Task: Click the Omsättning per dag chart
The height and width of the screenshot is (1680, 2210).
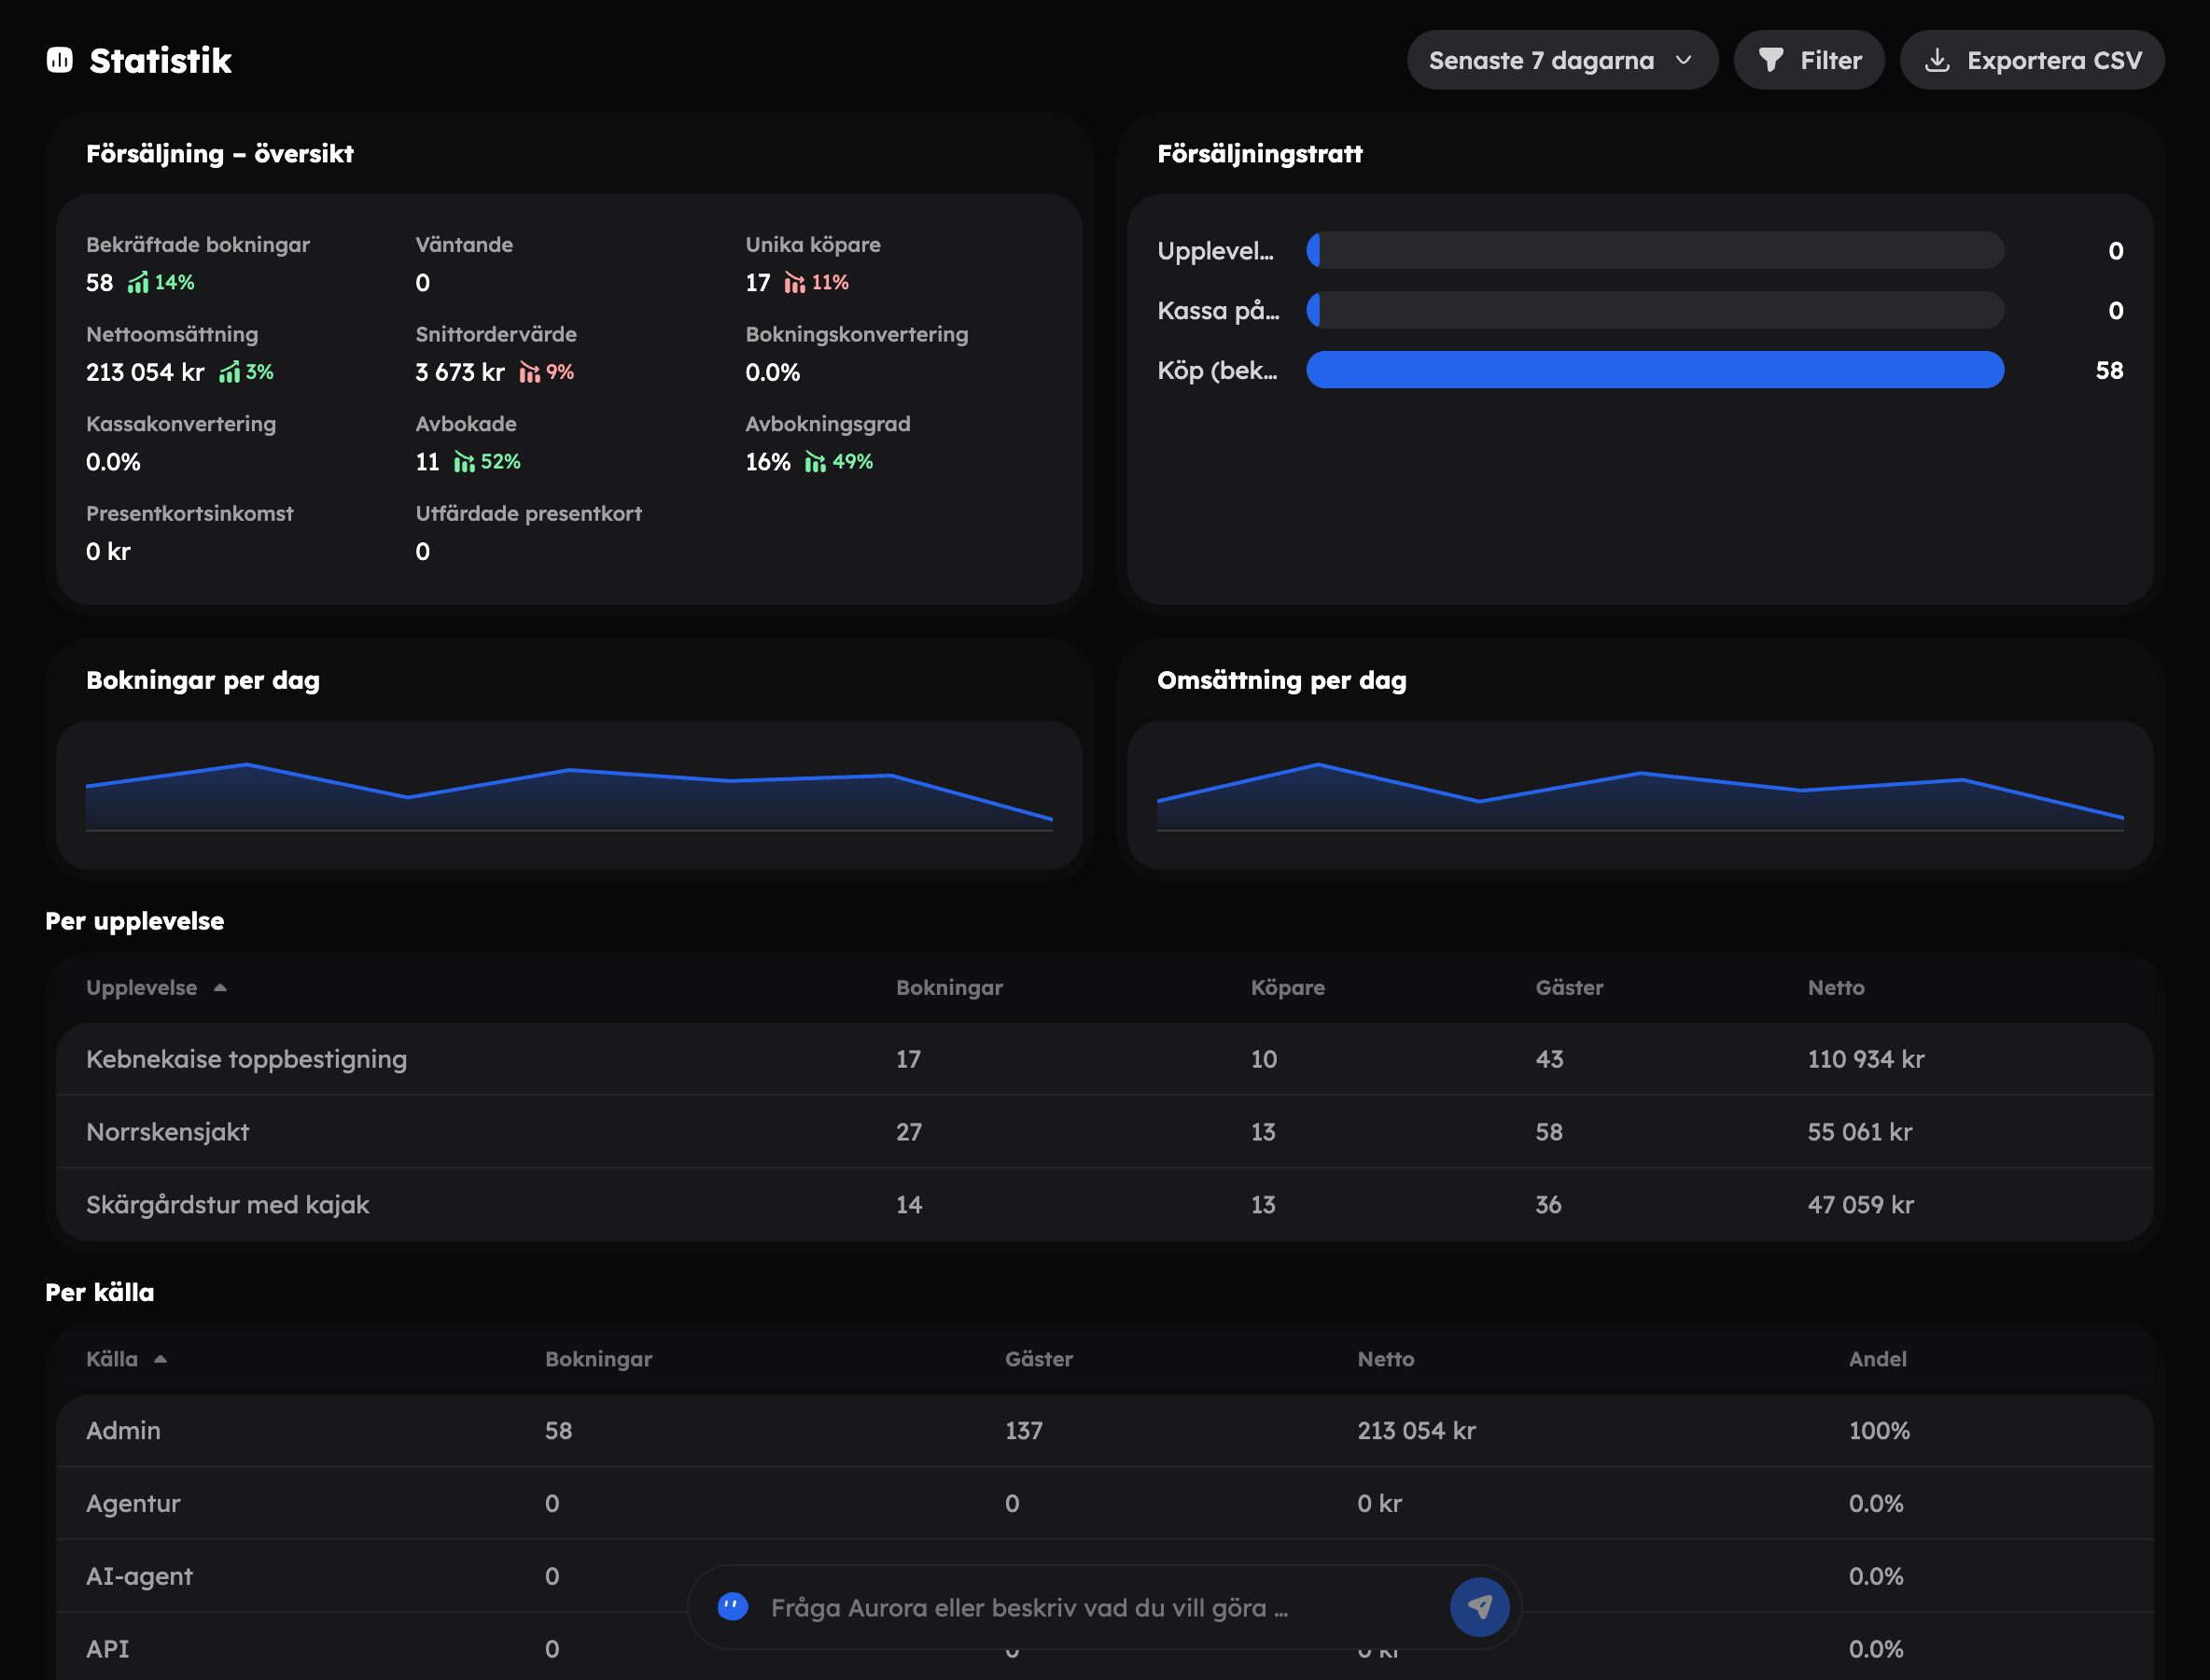Action: (x=1640, y=795)
